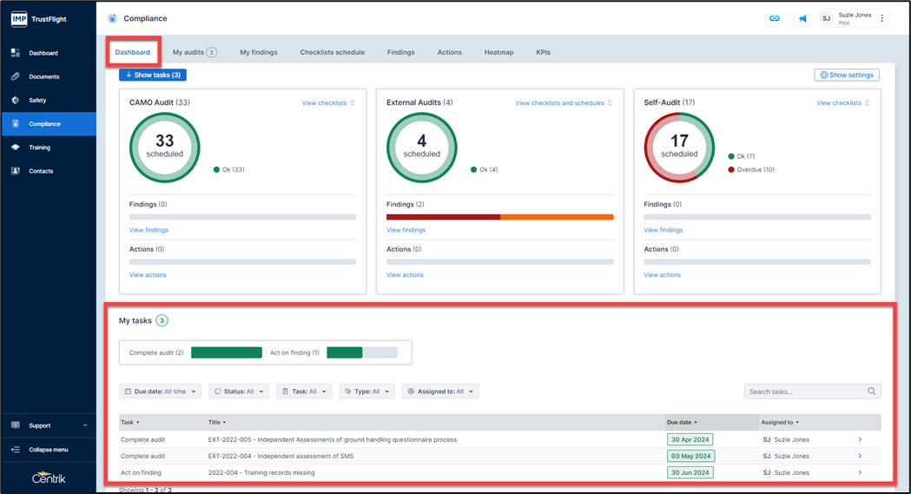Click View findings in Self-Audit card
This screenshot has width=911, height=494.
[663, 230]
